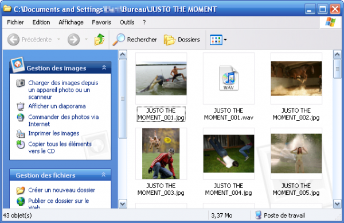The width and height of the screenshot is (344, 223).
Task: Click the file list scroll up arrow
Action: (337, 55)
